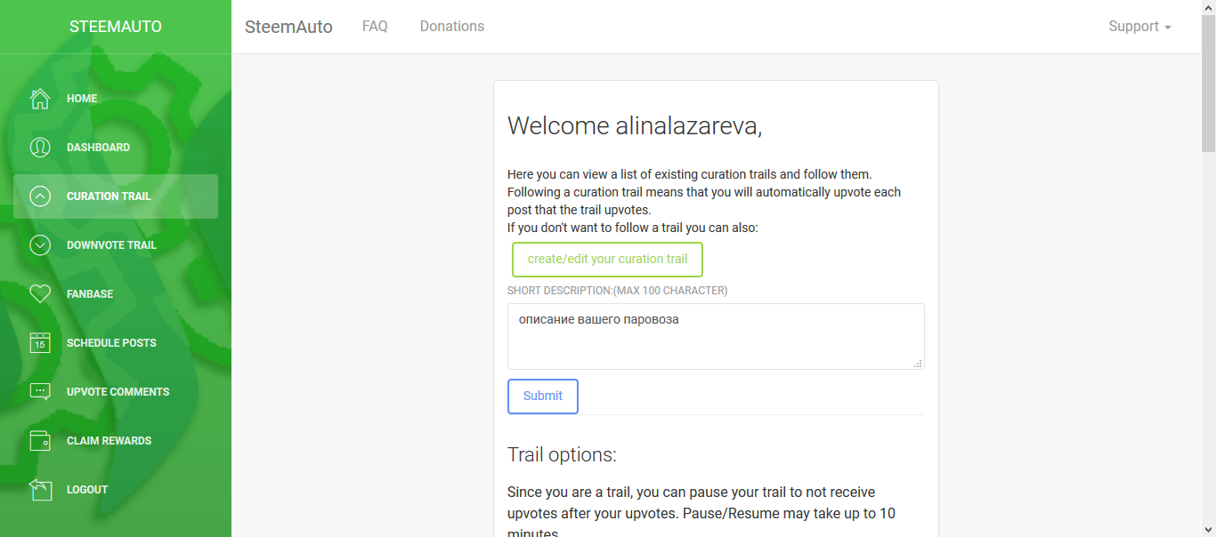1216x537 pixels.
Task: Submit the trail description
Action: pyautogui.click(x=543, y=397)
